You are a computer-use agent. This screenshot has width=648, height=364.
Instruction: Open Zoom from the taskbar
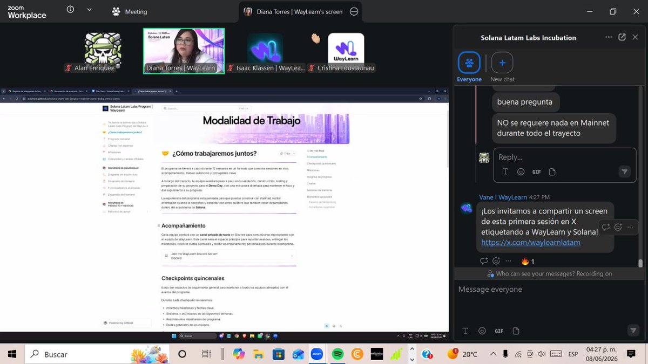pos(317,354)
